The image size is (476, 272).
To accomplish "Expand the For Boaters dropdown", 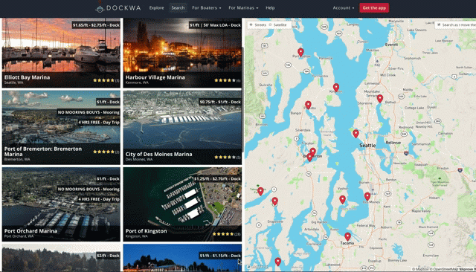I will [207, 8].
